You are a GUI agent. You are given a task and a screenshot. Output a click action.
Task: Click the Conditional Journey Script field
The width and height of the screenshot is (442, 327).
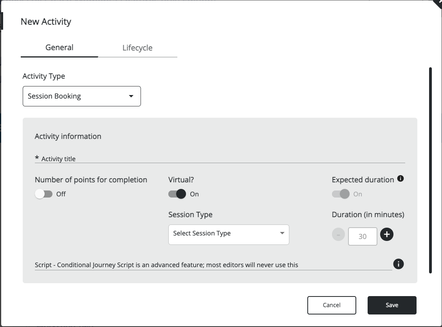coord(213,265)
